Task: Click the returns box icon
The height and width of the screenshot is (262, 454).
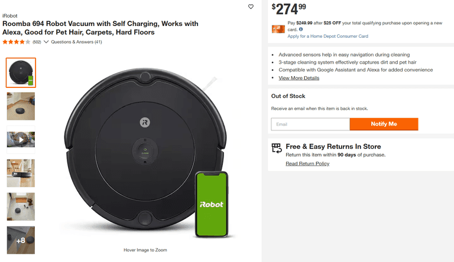Action: [x=276, y=148]
